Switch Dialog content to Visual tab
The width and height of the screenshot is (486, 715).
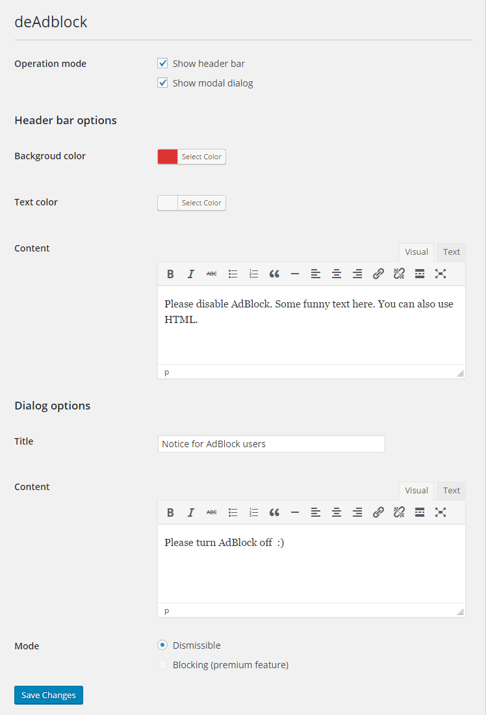tap(416, 491)
